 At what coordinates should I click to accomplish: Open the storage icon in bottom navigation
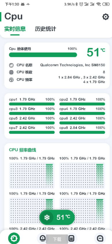pos(71,238)
